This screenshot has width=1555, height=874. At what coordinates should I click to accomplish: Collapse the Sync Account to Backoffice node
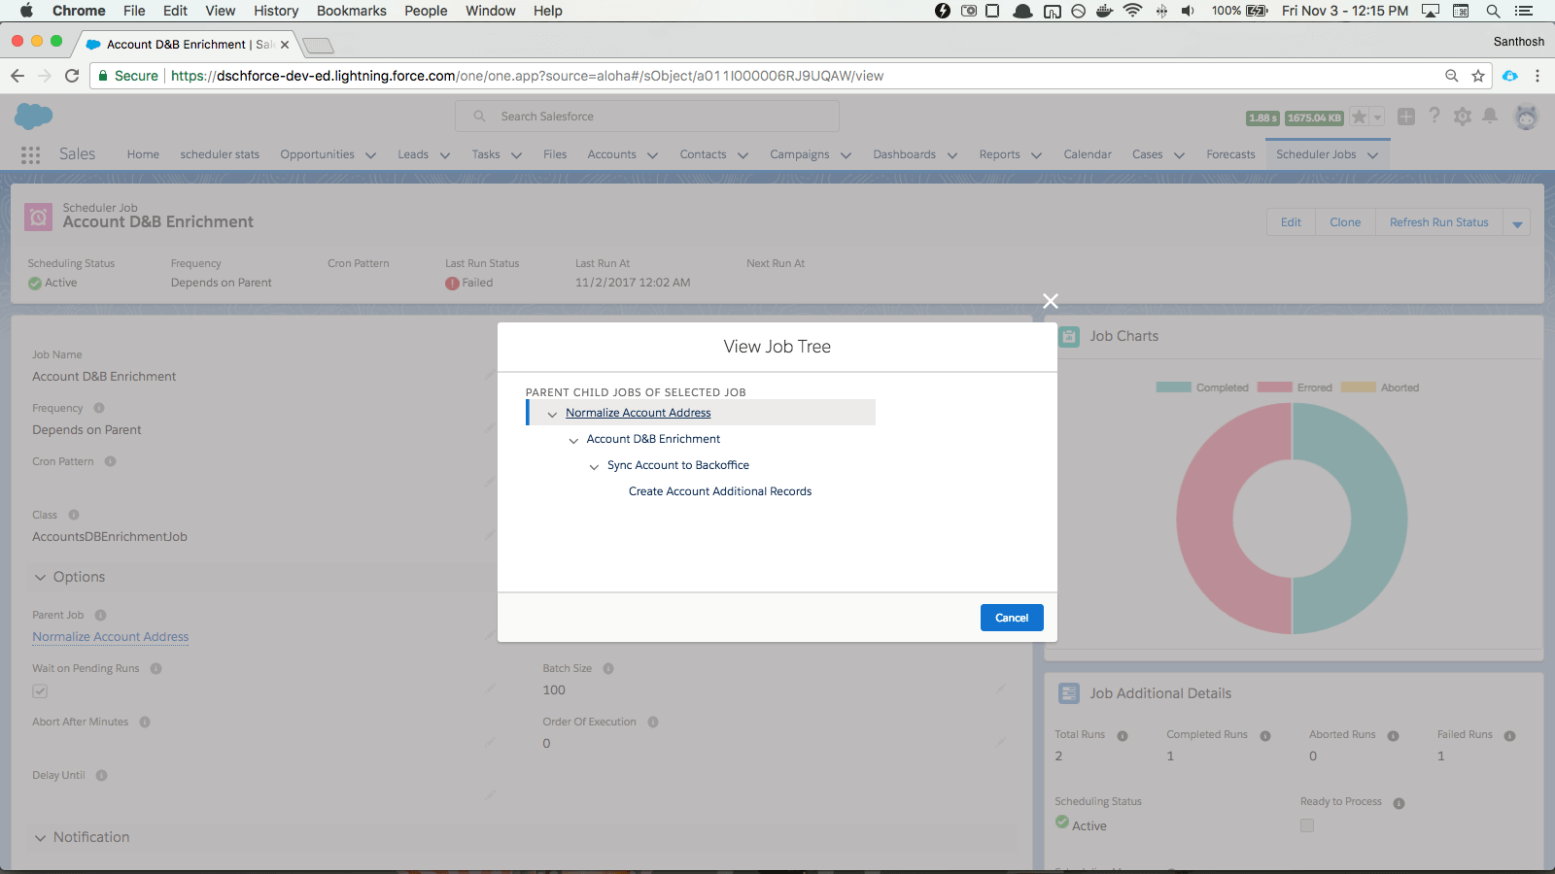(x=594, y=466)
